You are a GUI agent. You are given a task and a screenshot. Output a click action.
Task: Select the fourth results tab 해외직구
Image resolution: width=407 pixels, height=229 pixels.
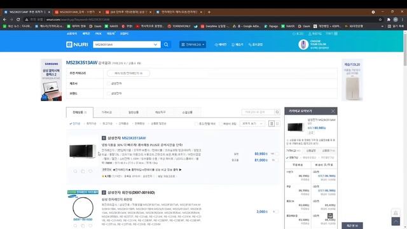[160, 112]
